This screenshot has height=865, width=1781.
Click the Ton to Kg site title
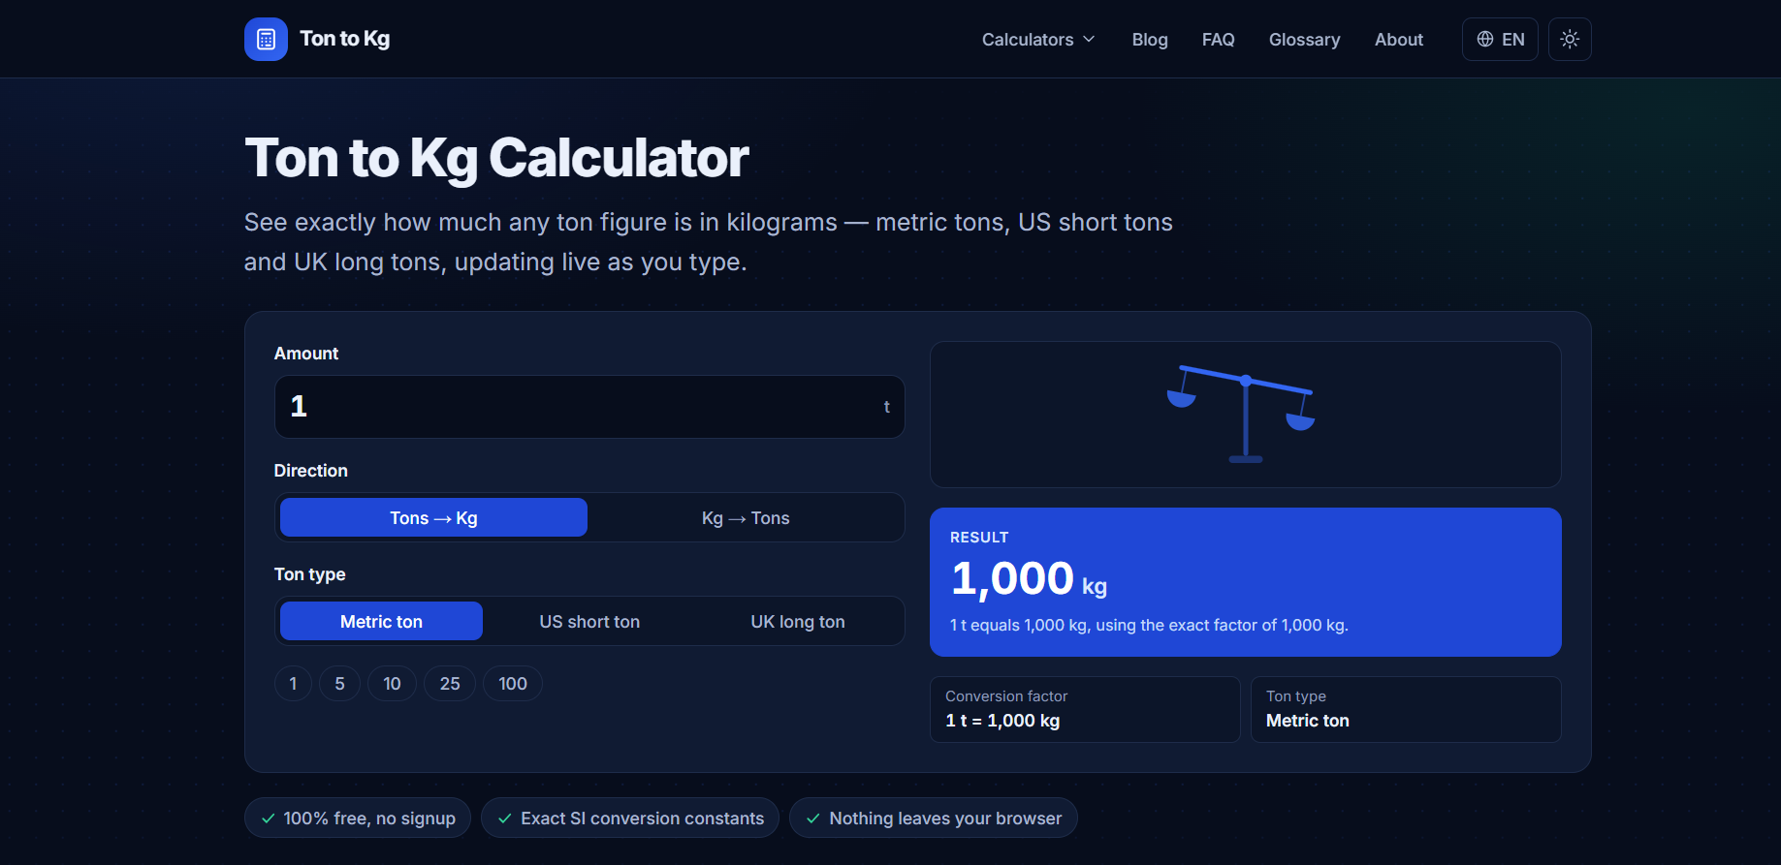pyautogui.click(x=345, y=39)
